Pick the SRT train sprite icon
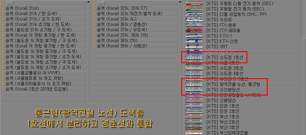 (194, 46)
